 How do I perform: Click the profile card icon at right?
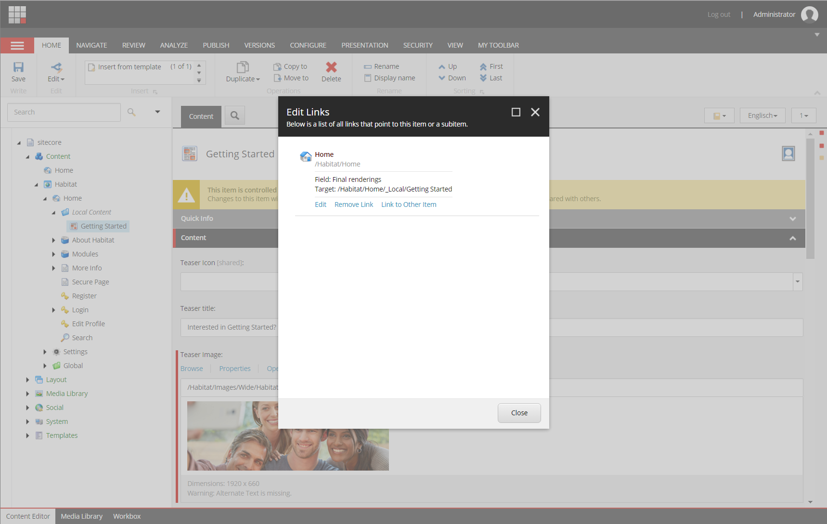click(788, 153)
